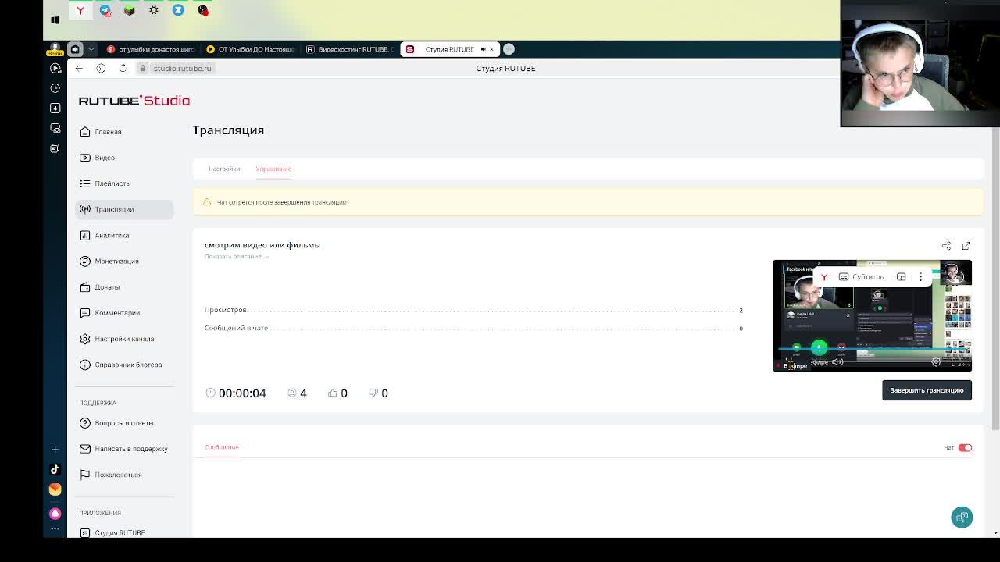Open Windows Start menu
Image resolution: width=1000 pixels, height=562 pixels.
click(55, 20)
